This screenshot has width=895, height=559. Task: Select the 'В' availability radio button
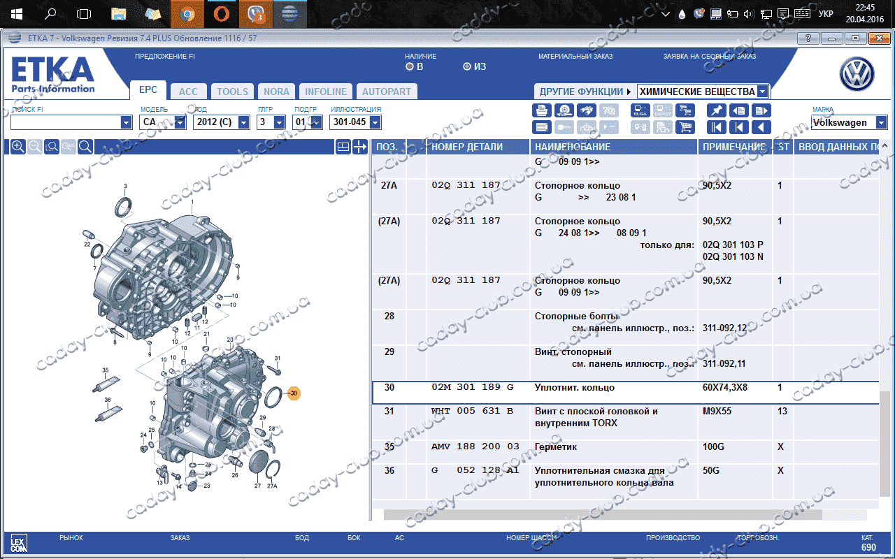pos(410,67)
